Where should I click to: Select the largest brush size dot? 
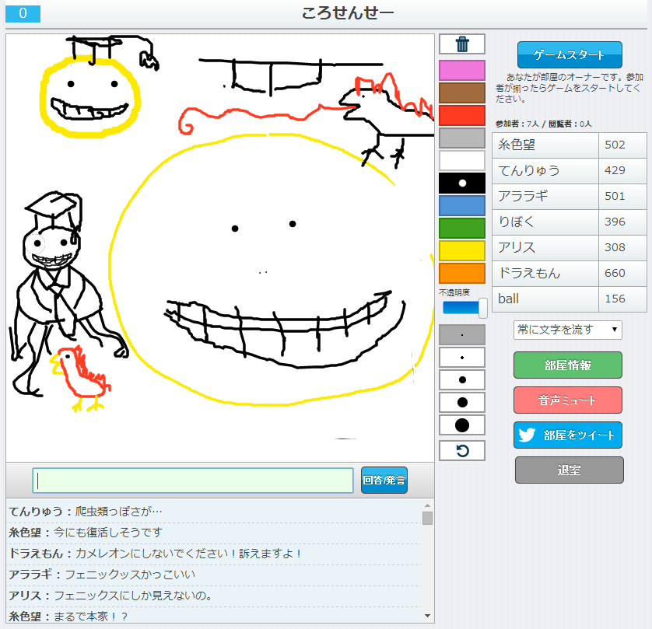click(x=462, y=425)
